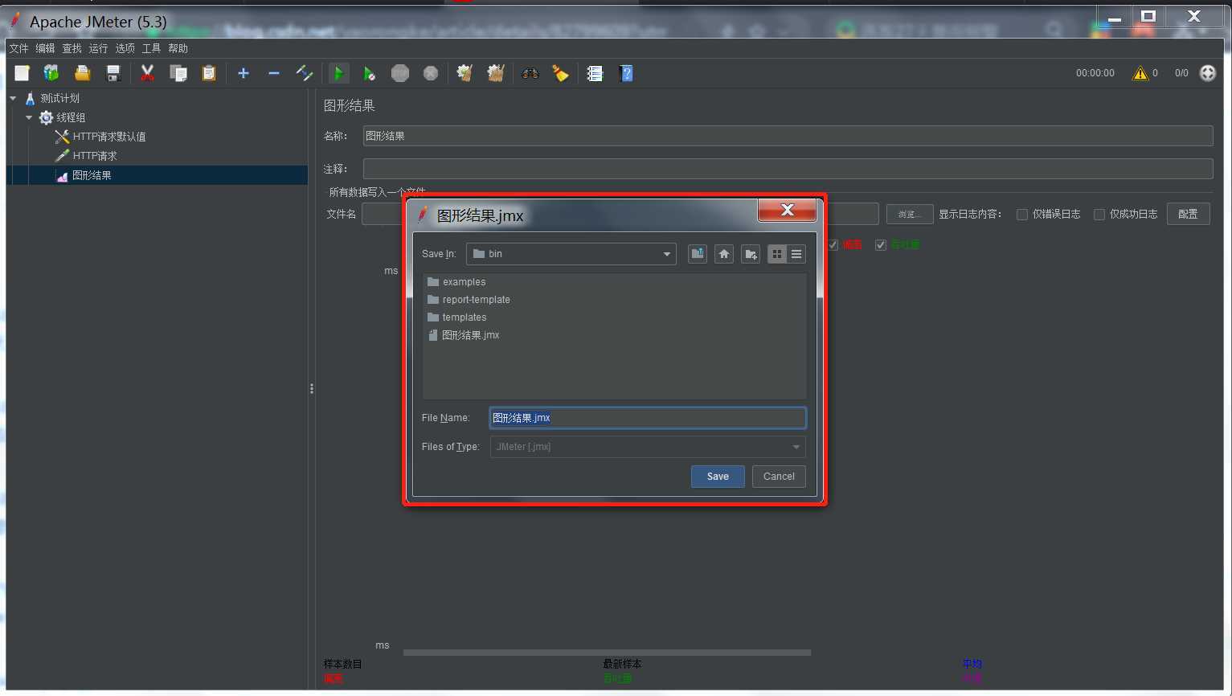Select the 图形结果.jmx file in the list
Viewport: 1232px width, 696px height.
pyautogui.click(x=464, y=335)
